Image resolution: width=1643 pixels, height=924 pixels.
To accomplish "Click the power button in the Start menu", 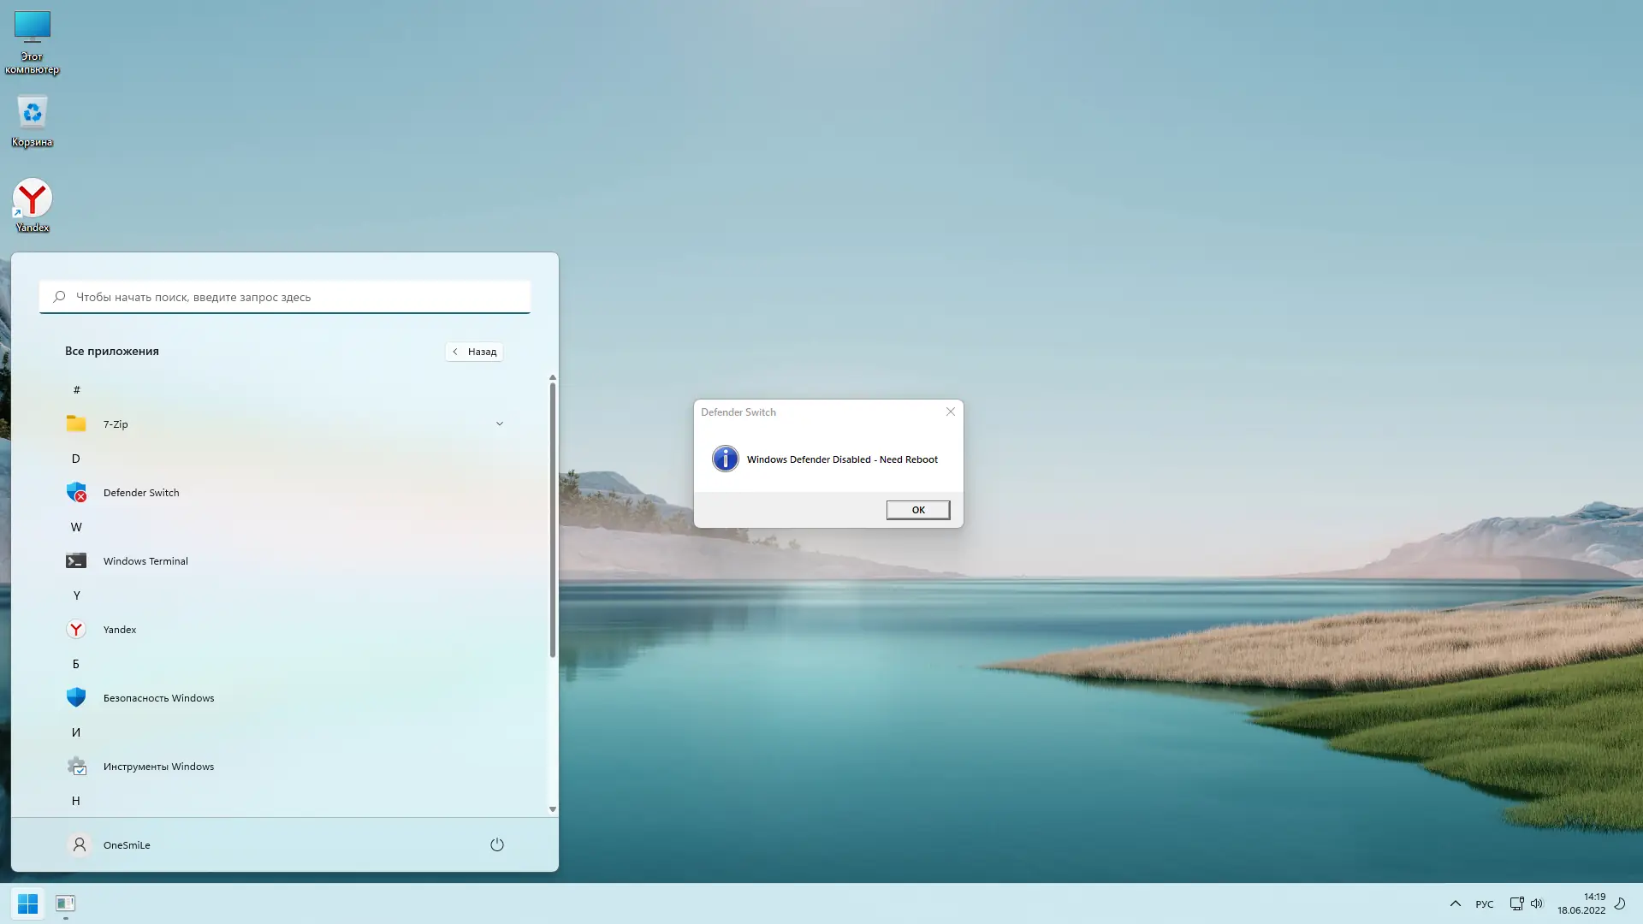I will point(497,845).
